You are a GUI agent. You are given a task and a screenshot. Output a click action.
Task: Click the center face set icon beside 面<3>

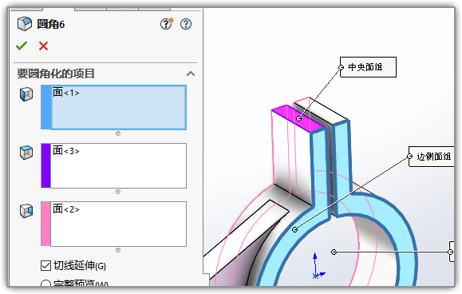(x=26, y=153)
